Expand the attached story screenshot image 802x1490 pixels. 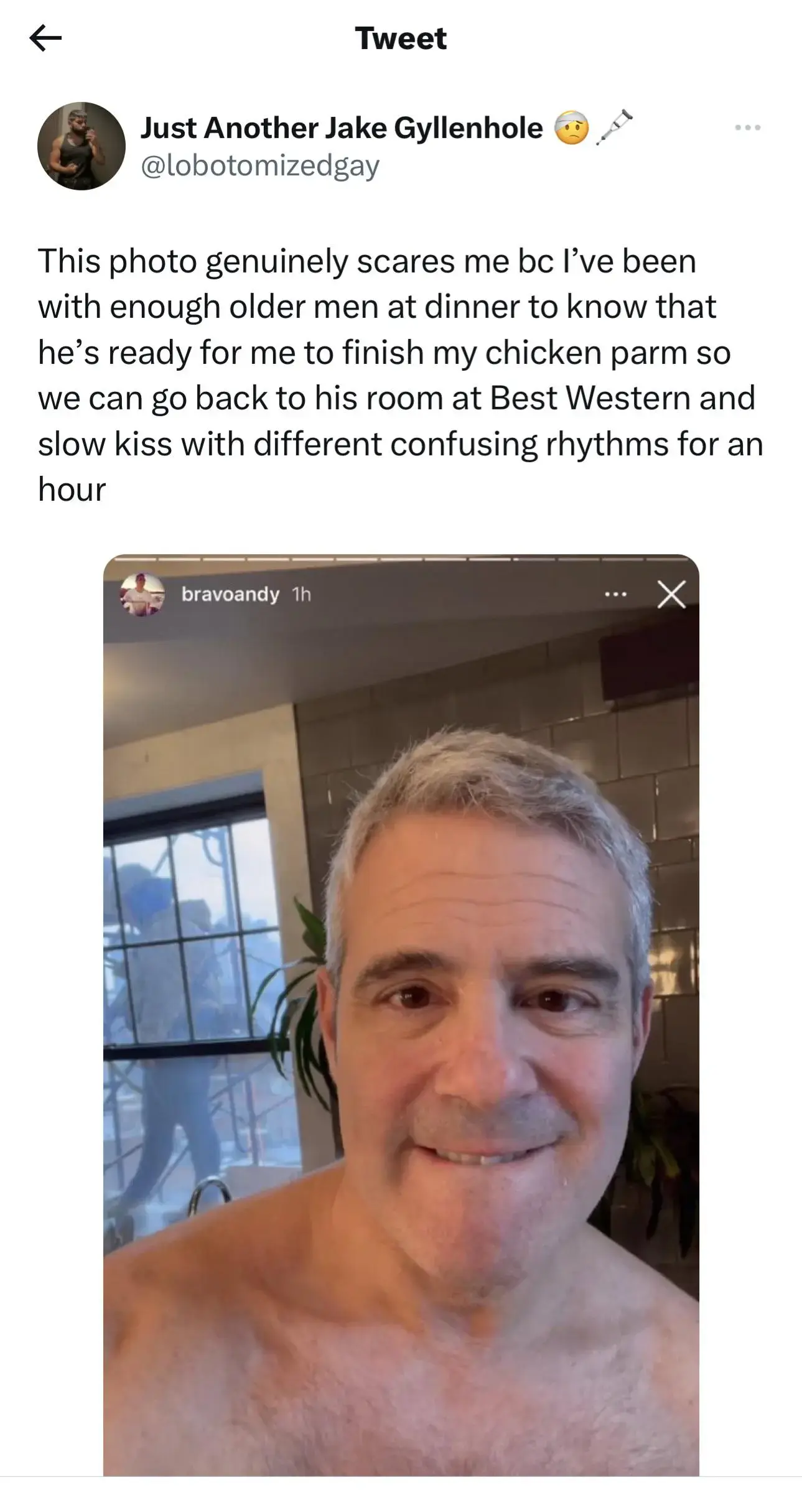coord(401,1015)
